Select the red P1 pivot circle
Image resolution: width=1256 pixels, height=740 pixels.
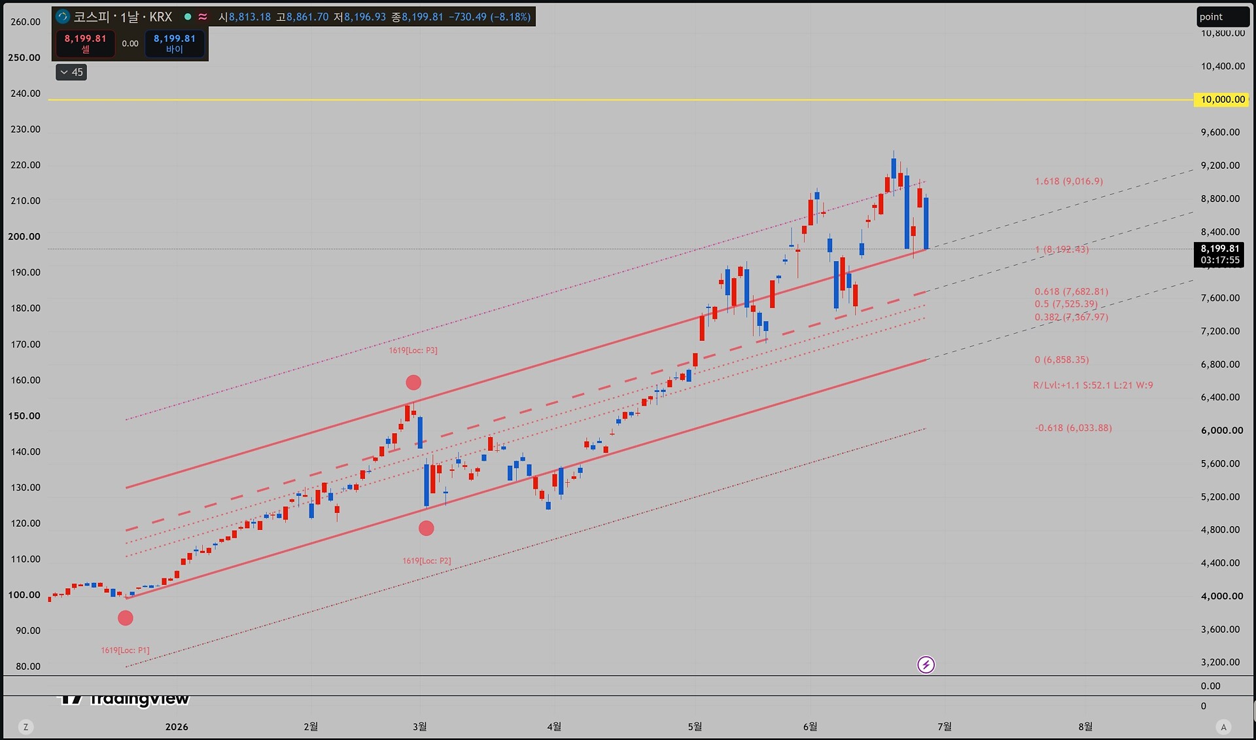pyautogui.click(x=126, y=618)
